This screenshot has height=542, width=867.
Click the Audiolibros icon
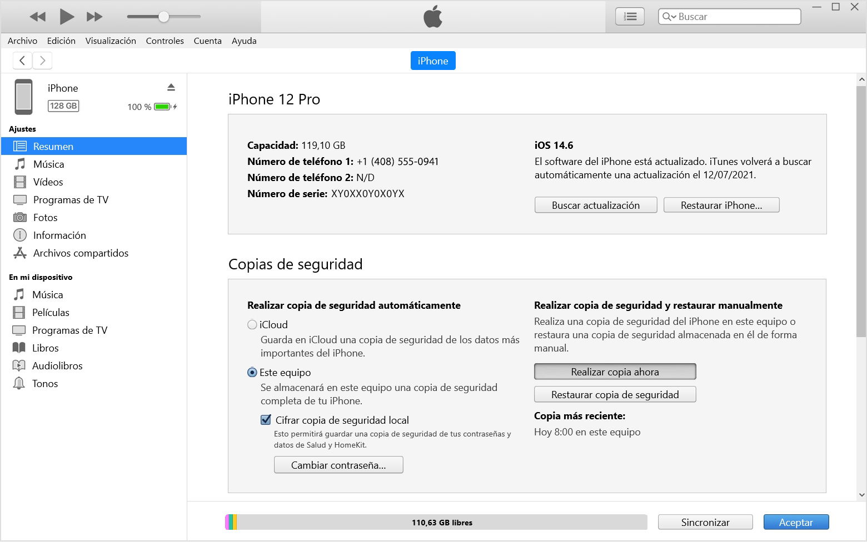[19, 365]
